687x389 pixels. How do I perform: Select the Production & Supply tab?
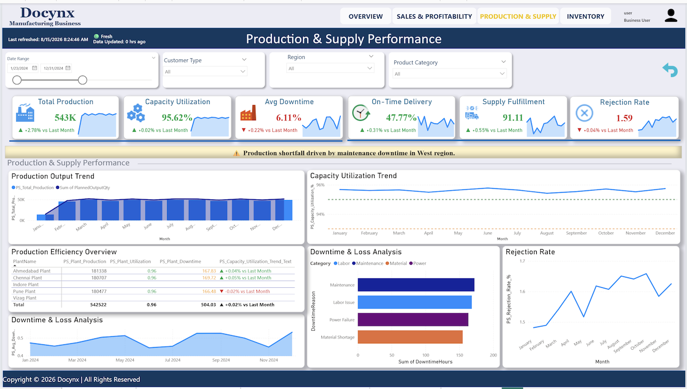coord(518,16)
